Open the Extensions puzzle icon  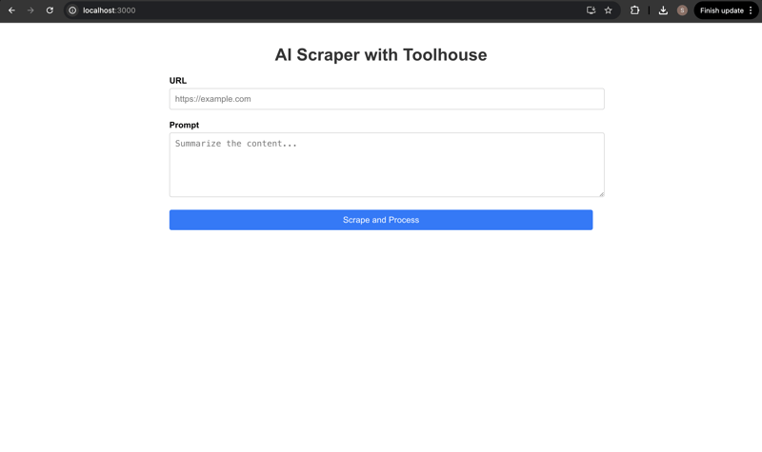pos(634,10)
